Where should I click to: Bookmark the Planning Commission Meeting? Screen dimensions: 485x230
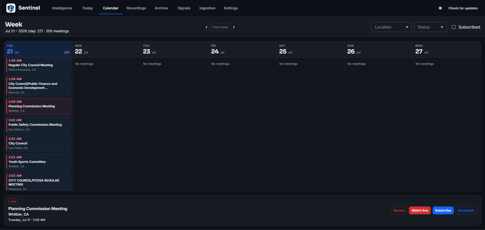[466, 211]
